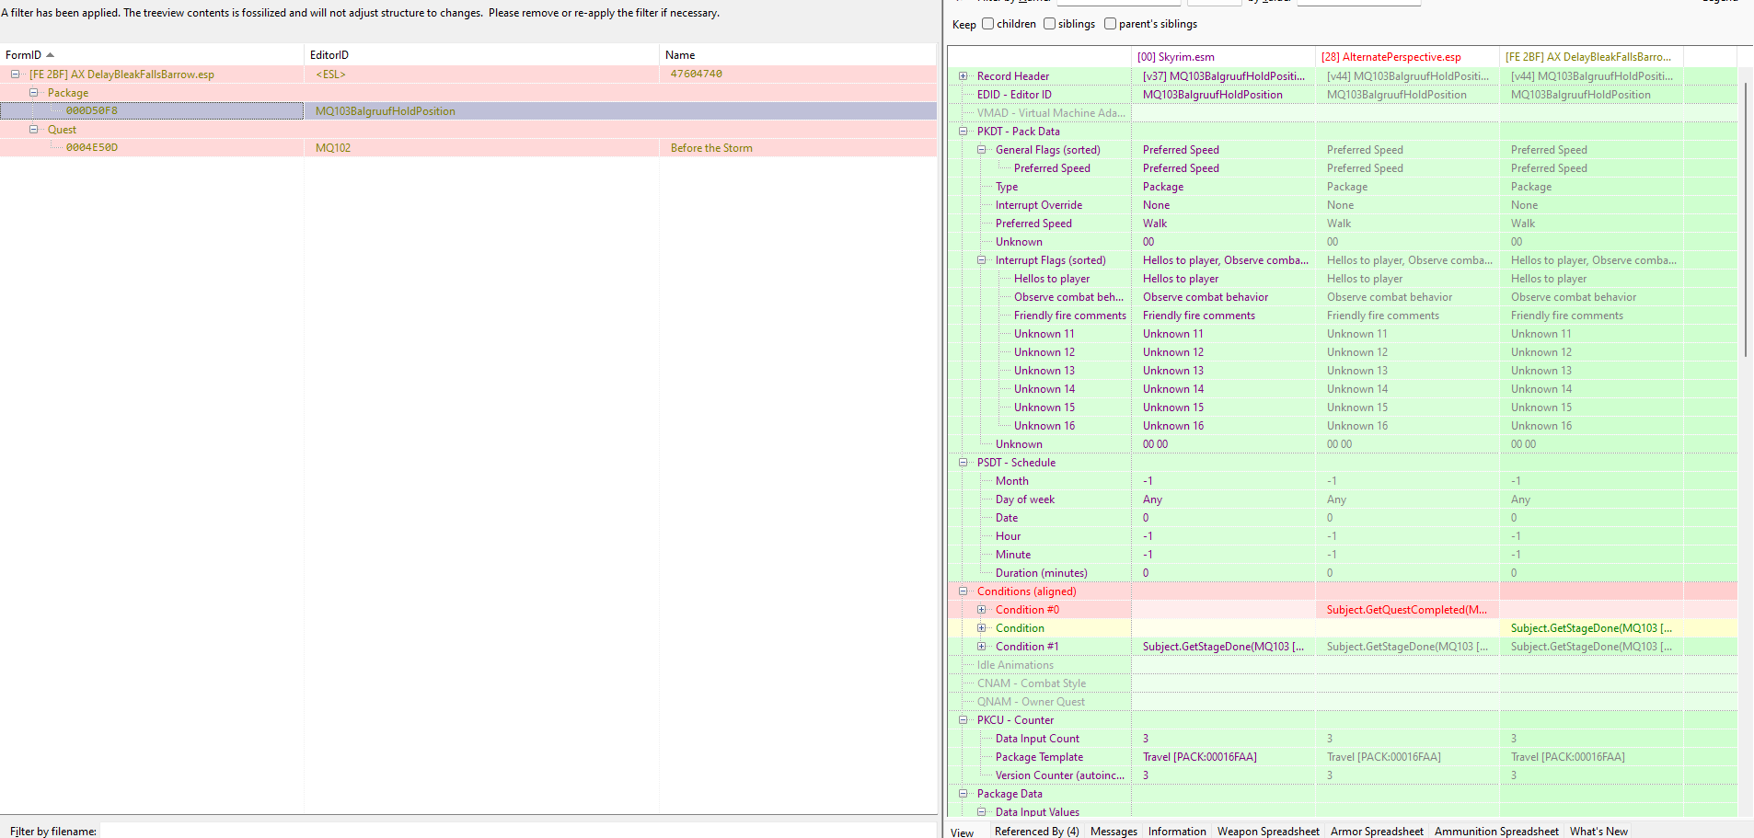Collapse the PKCU - Counter section

point(963,720)
